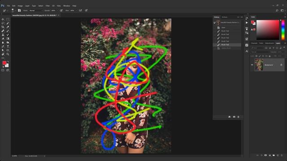287x161 pixels.
Task: Open the Edit Toolbar three-dots button
Action: pos(3,58)
